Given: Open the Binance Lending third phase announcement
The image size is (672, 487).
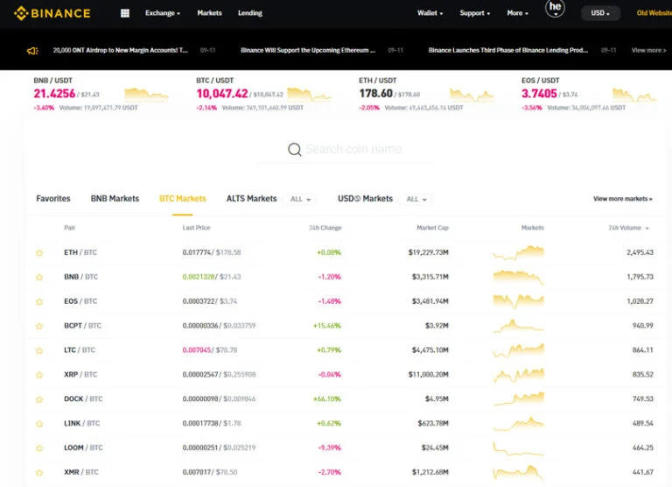Looking at the screenshot, I should (x=508, y=51).
